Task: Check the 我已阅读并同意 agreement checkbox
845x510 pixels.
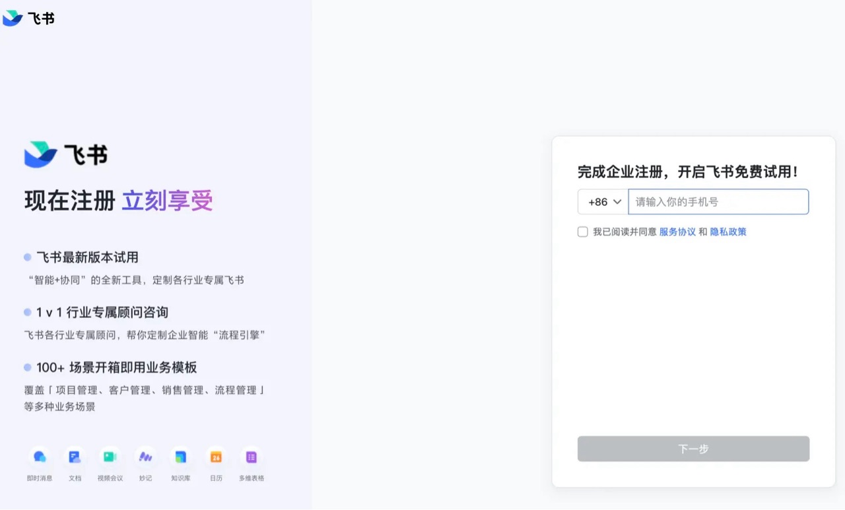Action: click(583, 232)
